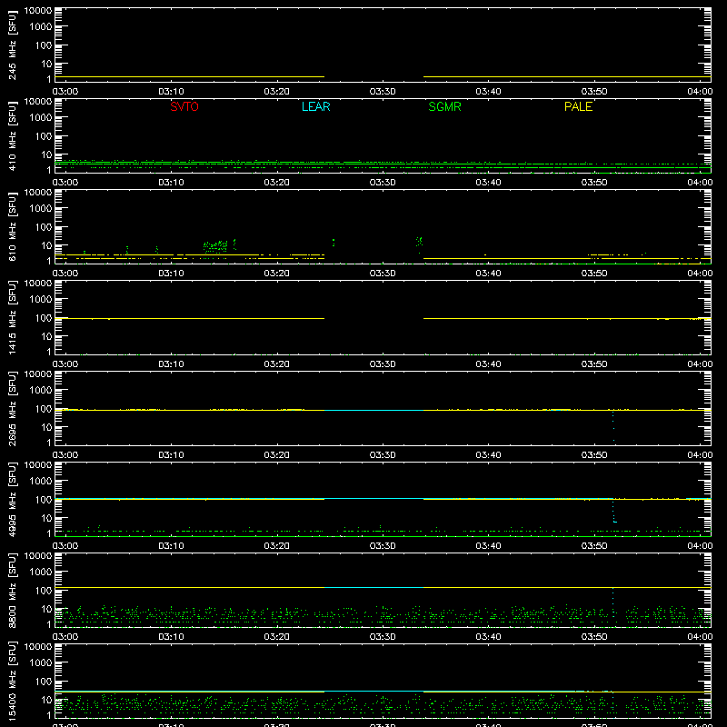Click the cyan LEAR station label
The image size is (727, 727).
click(x=315, y=106)
